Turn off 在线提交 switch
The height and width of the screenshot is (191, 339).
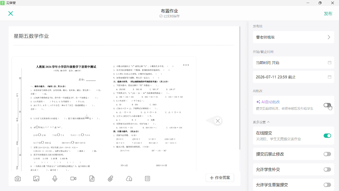coord(327,136)
